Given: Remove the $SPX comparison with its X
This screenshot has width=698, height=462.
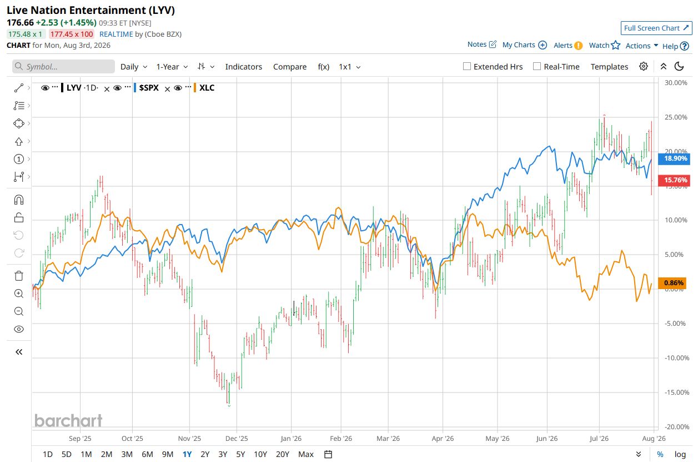Looking at the screenshot, I should click(x=167, y=88).
